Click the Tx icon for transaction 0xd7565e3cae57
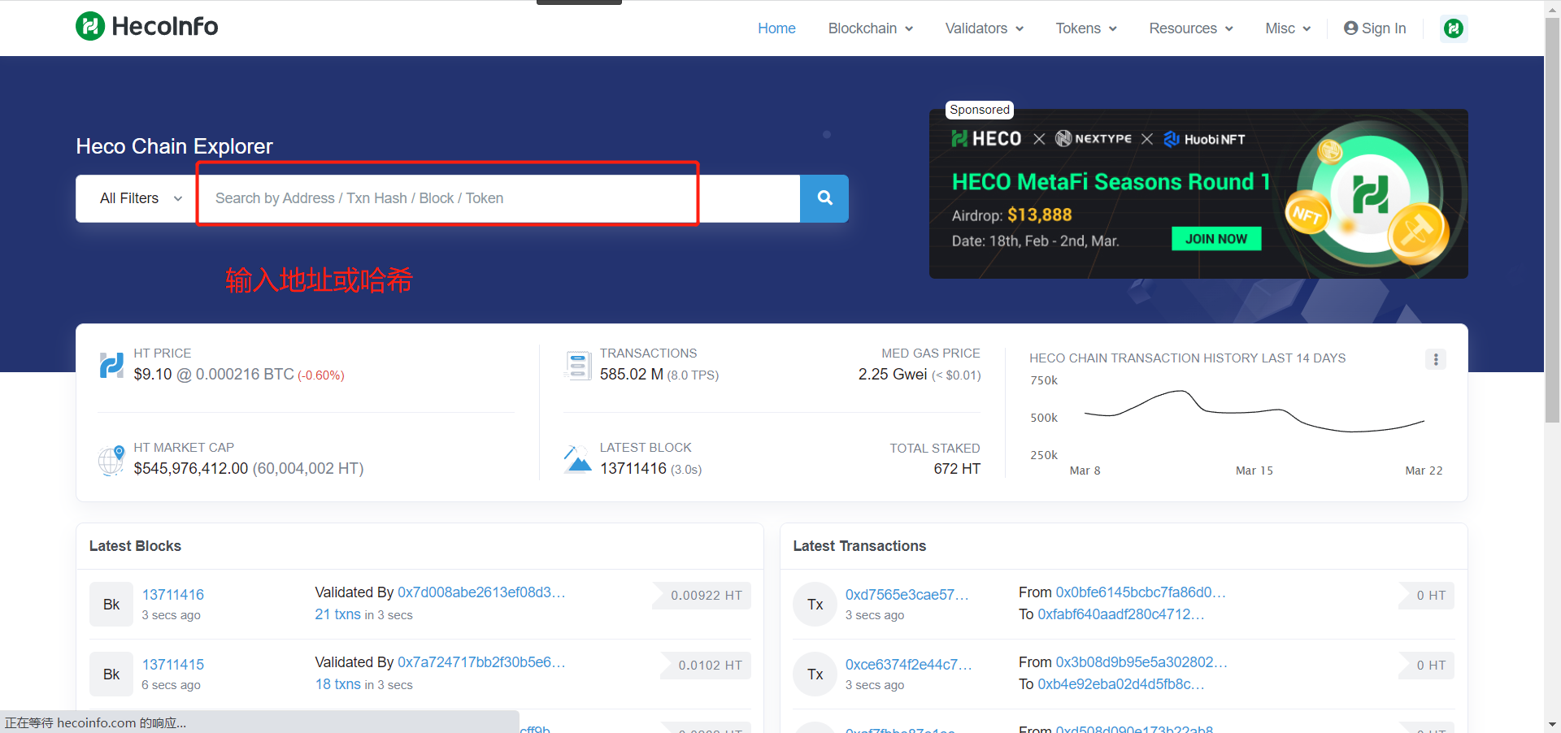 [x=815, y=605]
